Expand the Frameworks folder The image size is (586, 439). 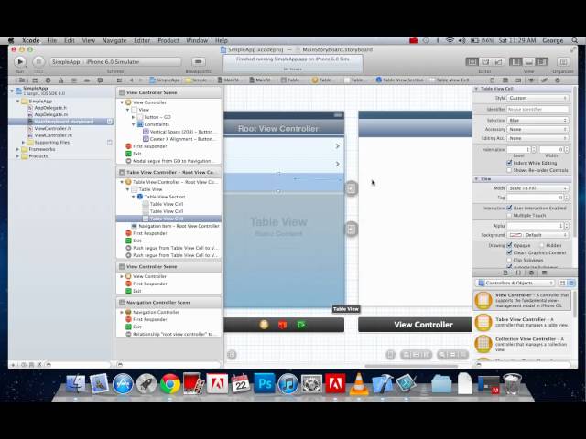tap(17, 149)
